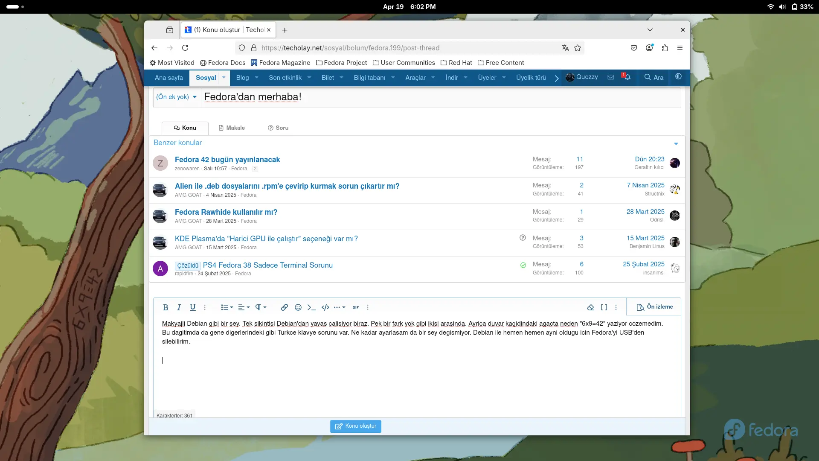Toggle BB code mode with brackets icon
The width and height of the screenshot is (819, 461).
click(604, 307)
